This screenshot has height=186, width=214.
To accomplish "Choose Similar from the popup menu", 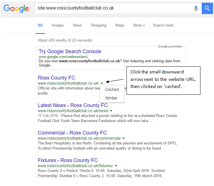I will (111, 98).
